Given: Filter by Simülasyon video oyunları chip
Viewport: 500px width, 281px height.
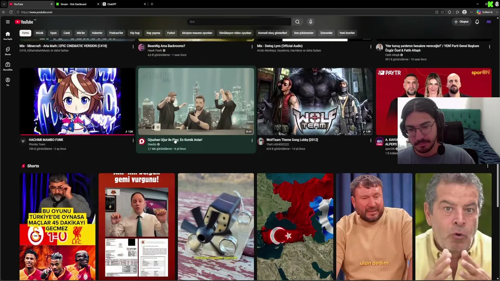Looking at the screenshot, I should (235, 33).
